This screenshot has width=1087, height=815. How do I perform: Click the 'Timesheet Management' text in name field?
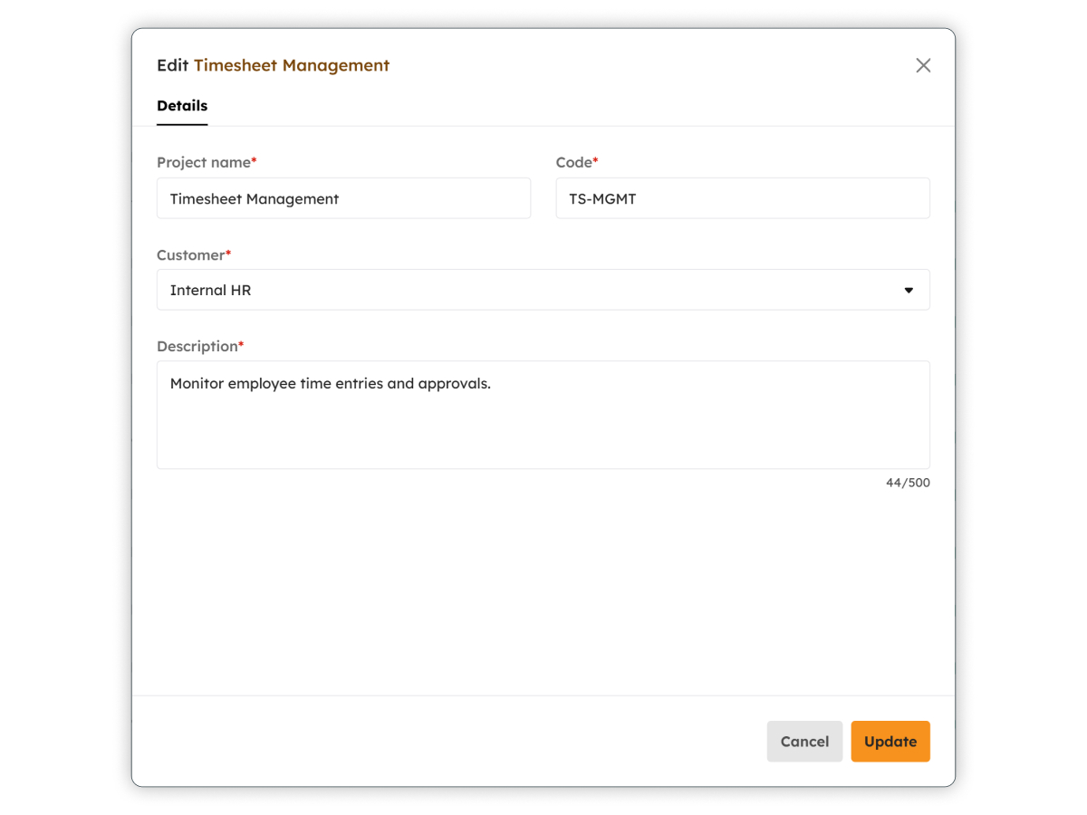coord(255,199)
